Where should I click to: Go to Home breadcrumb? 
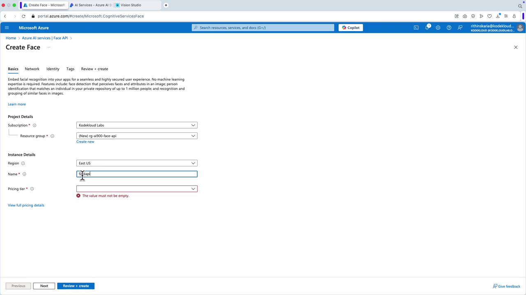pyautogui.click(x=11, y=38)
